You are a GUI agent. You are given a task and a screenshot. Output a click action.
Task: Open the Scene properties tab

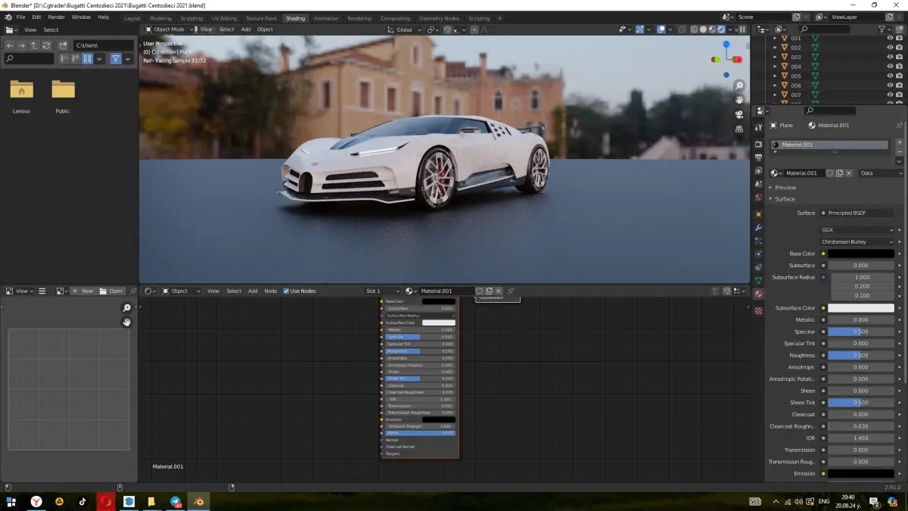click(x=758, y=185)
